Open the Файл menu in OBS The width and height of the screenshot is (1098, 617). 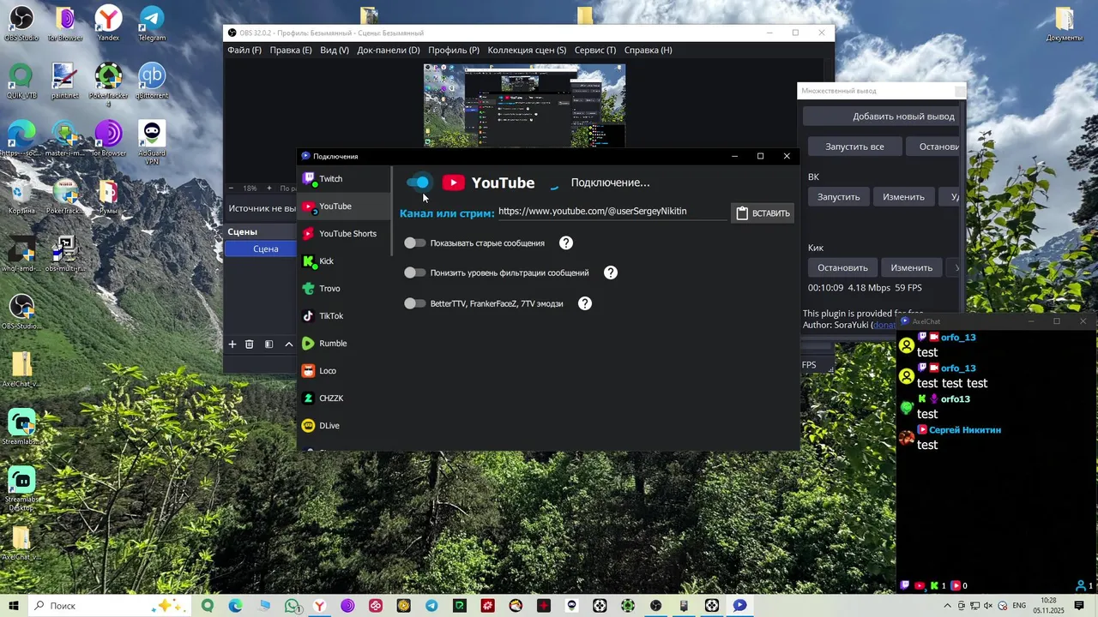(x=244, y=51)
